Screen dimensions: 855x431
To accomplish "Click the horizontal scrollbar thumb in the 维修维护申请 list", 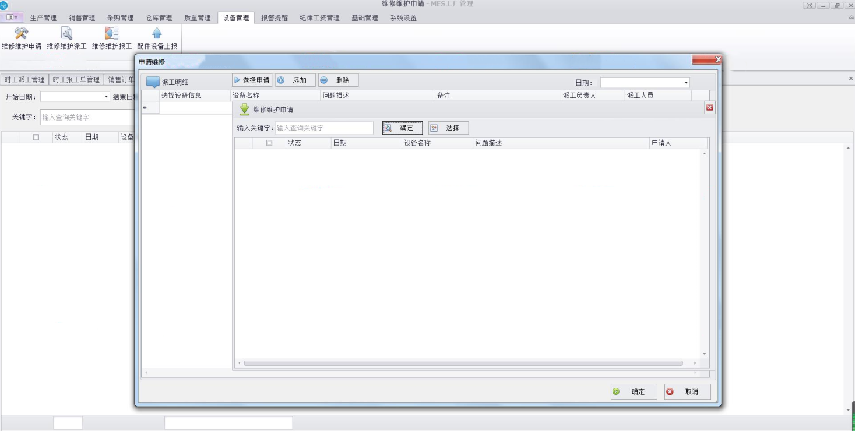I will 463,363.
